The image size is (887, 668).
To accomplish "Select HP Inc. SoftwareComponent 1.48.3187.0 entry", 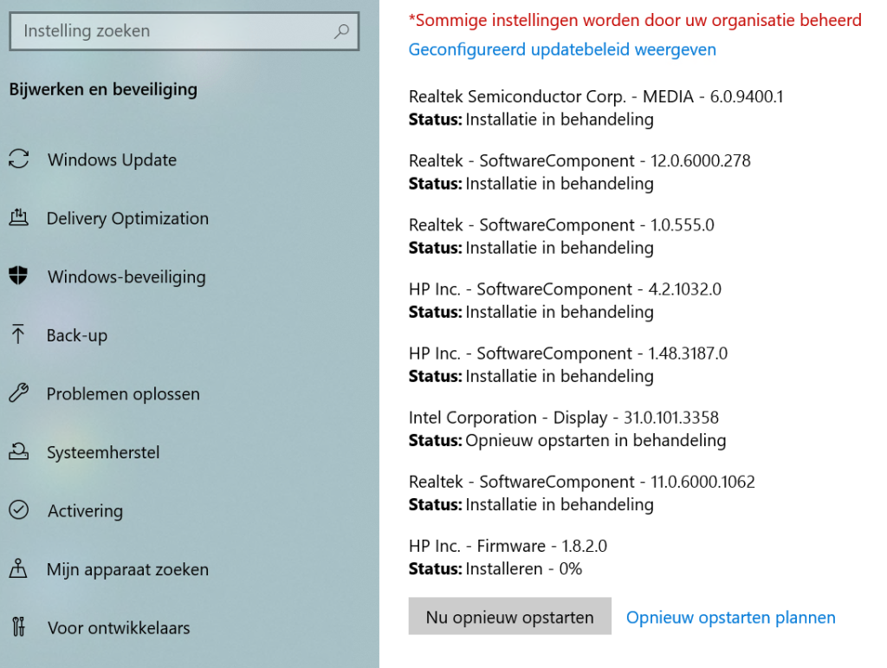I will point(568,353).
